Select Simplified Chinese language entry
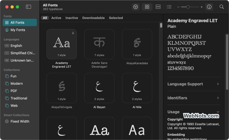 coord(20,53)
